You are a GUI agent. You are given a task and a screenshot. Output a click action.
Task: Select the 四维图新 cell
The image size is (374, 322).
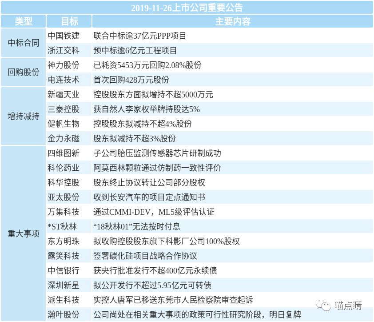click(69, 153)
